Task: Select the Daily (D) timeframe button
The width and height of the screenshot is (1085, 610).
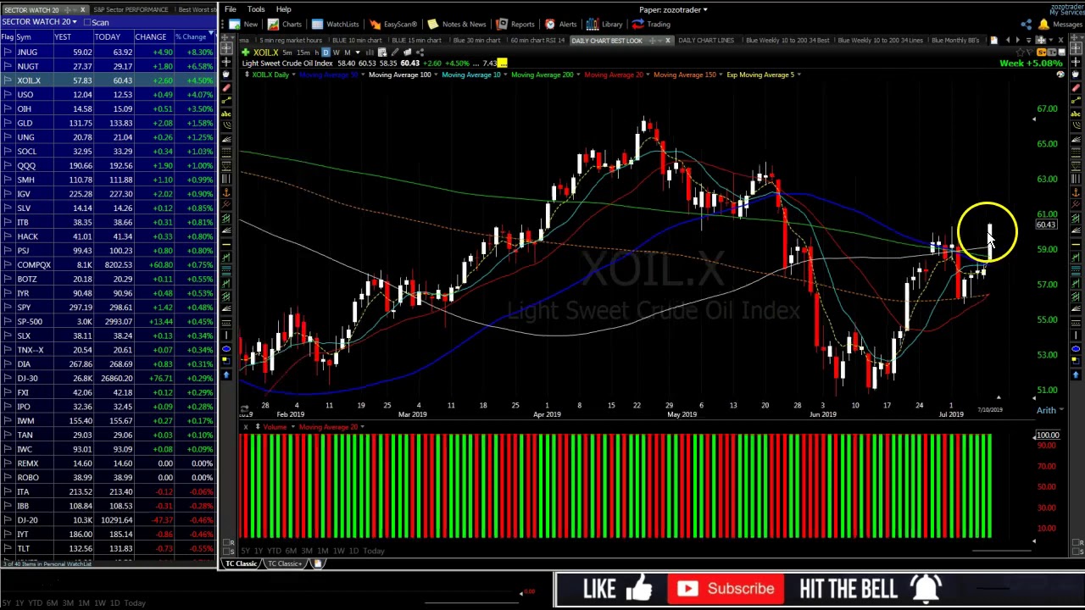Action: click(325, 53)
